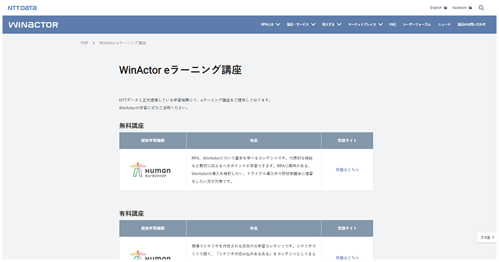Screen dimensions: 499x262
Task: Click 特長 header in 有料講座 table
Action: pyautogui.click(x=254, y=228)
